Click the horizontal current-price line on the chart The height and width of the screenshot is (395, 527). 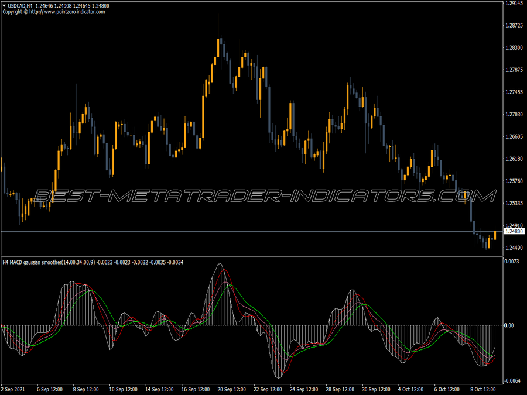click(x=252, y=231)
